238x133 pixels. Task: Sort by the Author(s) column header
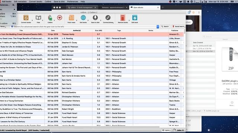pyautogui.click(x=77, y=30)
